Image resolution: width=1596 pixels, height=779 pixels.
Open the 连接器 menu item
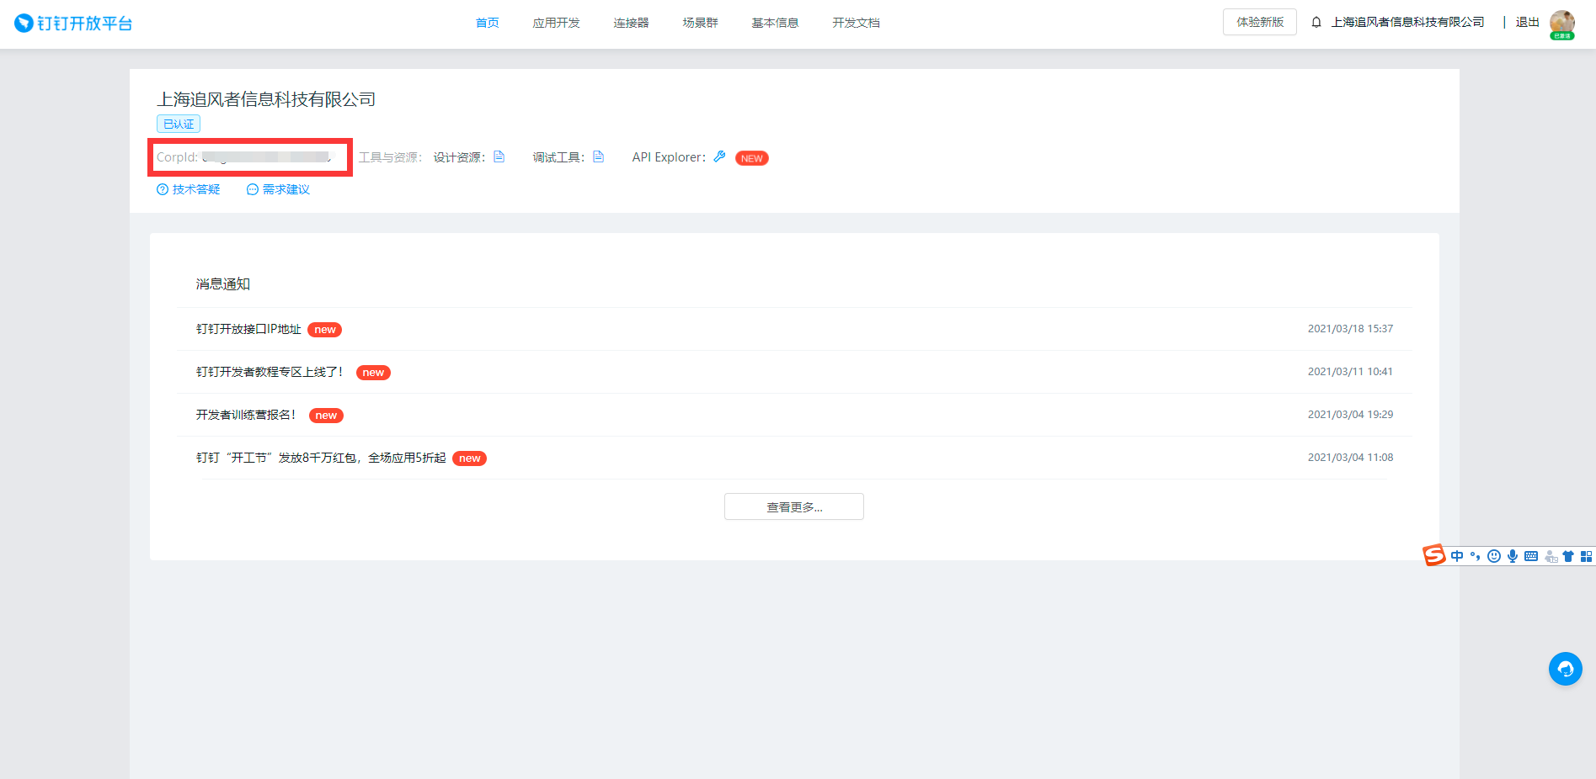coord(631,23)
